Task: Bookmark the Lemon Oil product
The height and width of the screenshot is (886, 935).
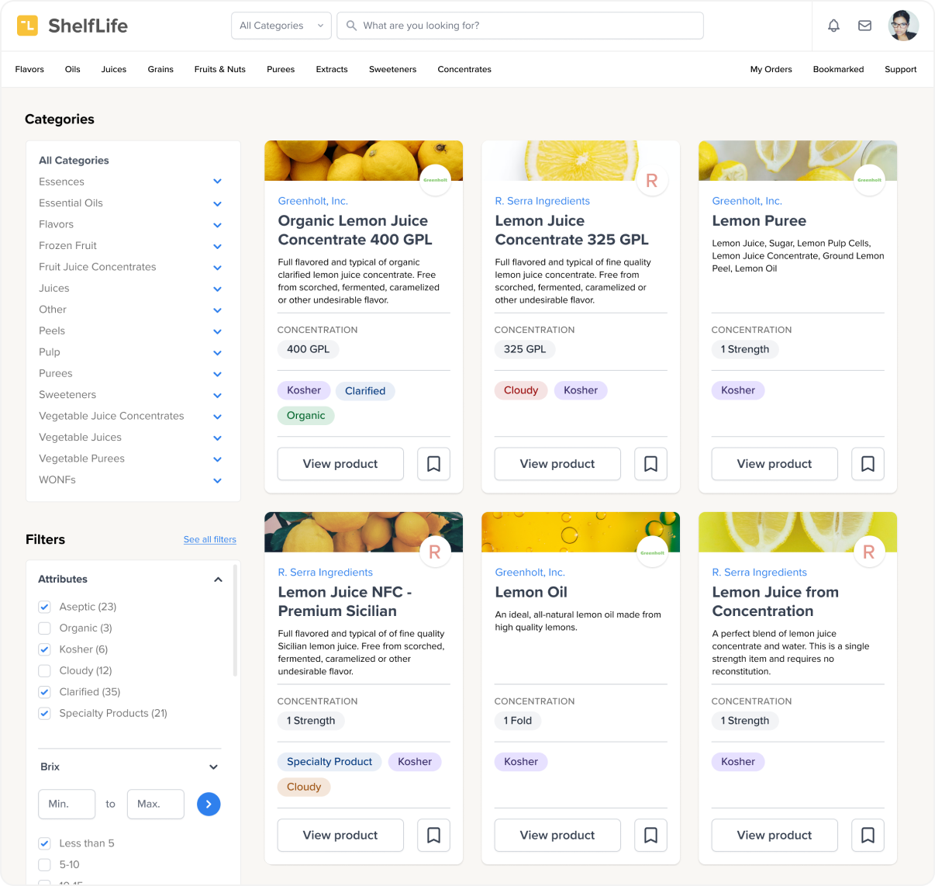Action: (x=650, y=836)
